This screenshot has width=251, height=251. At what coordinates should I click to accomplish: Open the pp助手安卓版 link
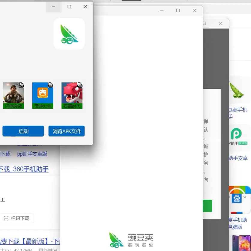coord(32,154)
